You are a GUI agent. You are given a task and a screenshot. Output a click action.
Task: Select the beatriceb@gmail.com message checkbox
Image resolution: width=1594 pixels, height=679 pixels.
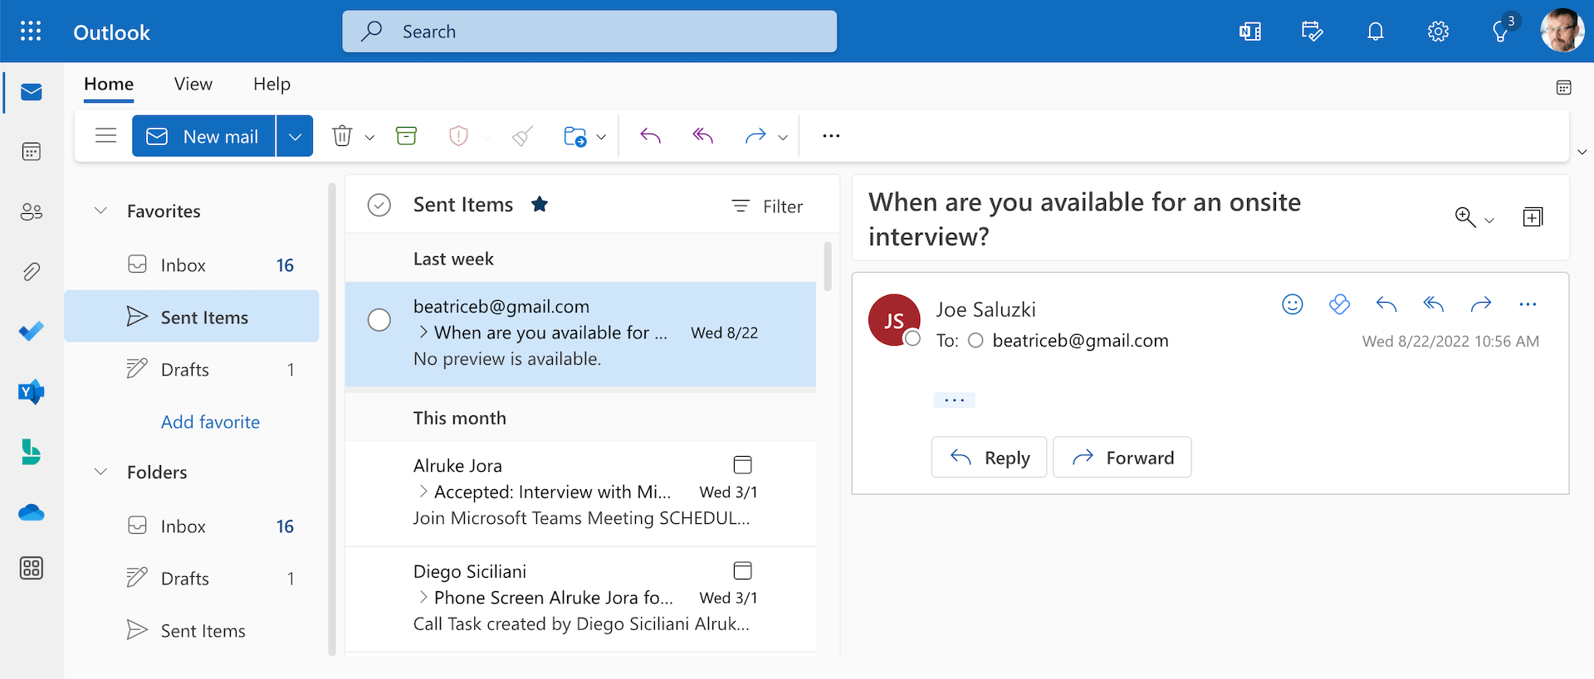click(x=379, y=320)
